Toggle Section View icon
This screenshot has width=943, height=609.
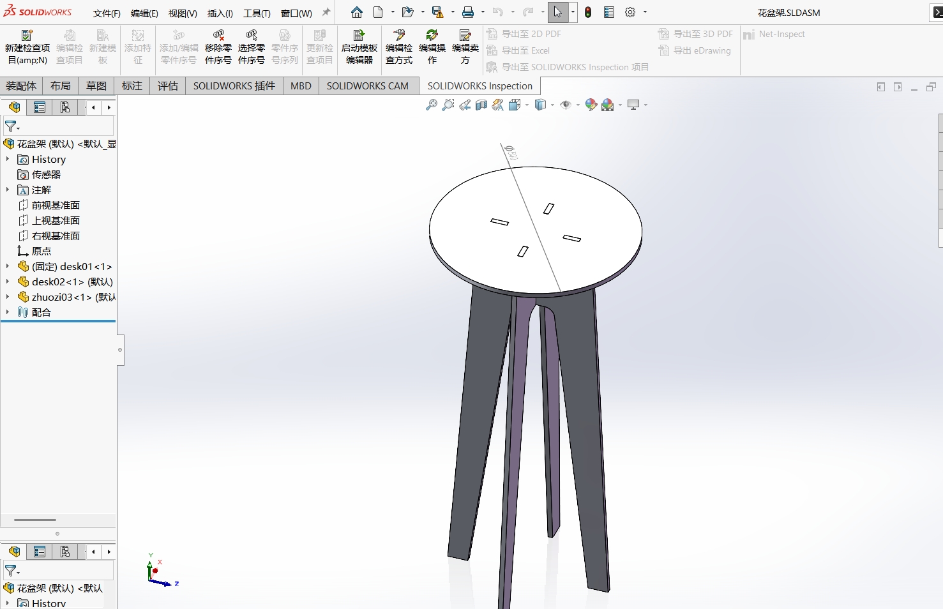pyautogui.click(x=481, y=105)
